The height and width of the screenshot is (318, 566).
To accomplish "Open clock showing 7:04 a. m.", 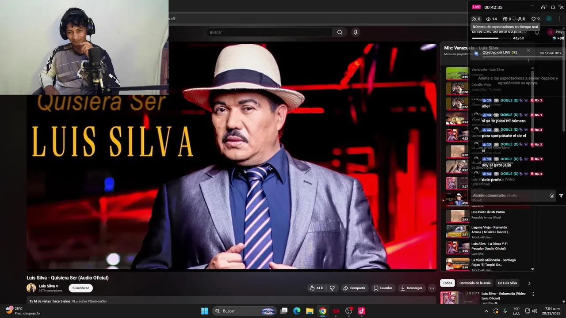I will 551,311.
